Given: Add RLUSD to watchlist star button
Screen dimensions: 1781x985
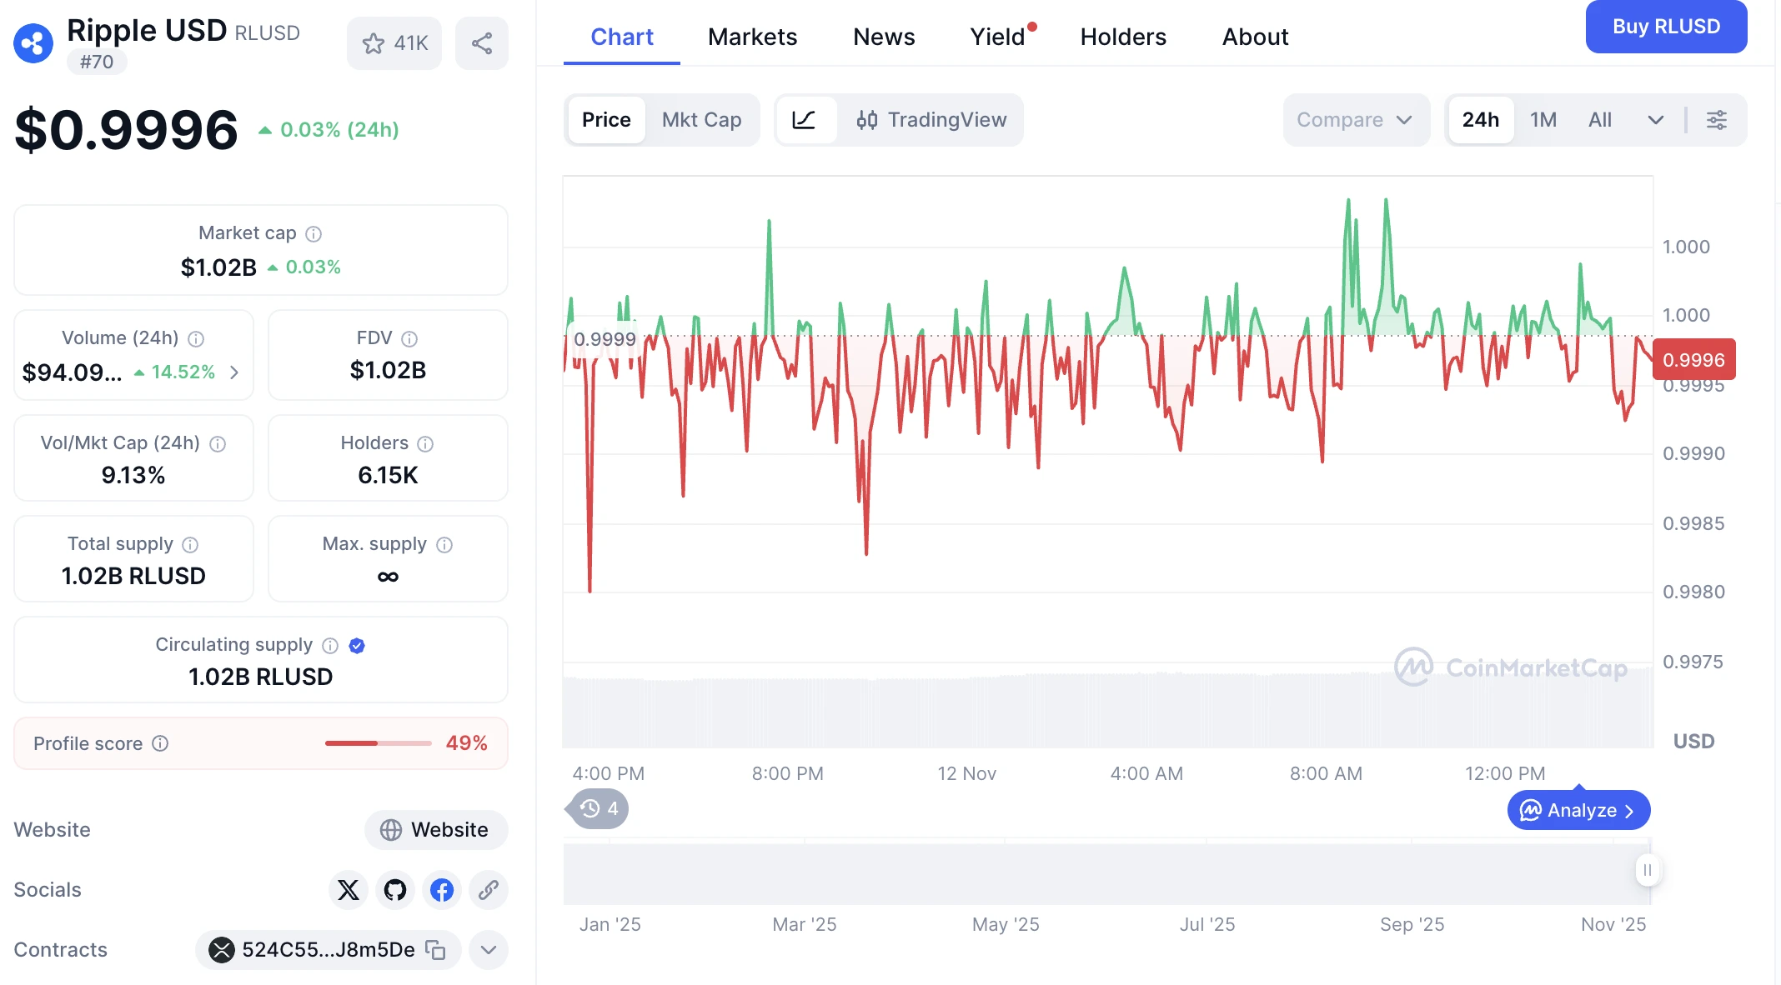Looking at the screenshot, I should pos(394,43).
